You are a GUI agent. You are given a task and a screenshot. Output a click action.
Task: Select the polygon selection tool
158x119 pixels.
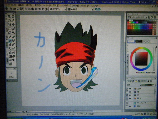click(x=13, y=29)
